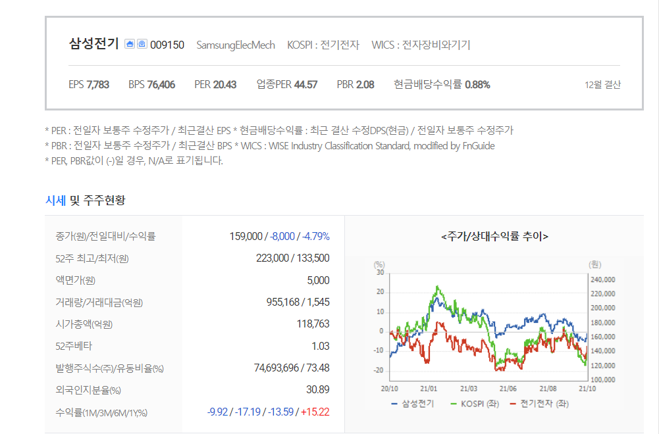The height and width of the screenshot is (434, 659).
Task: Click the 955,168 / 1,545 trading volume value
Action: (x=298, y=302)
